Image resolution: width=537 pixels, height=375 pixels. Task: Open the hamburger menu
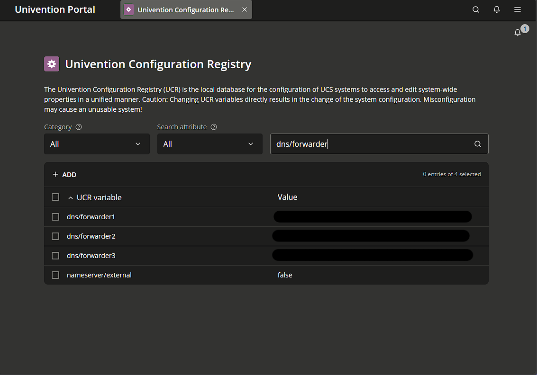point(518,9)
